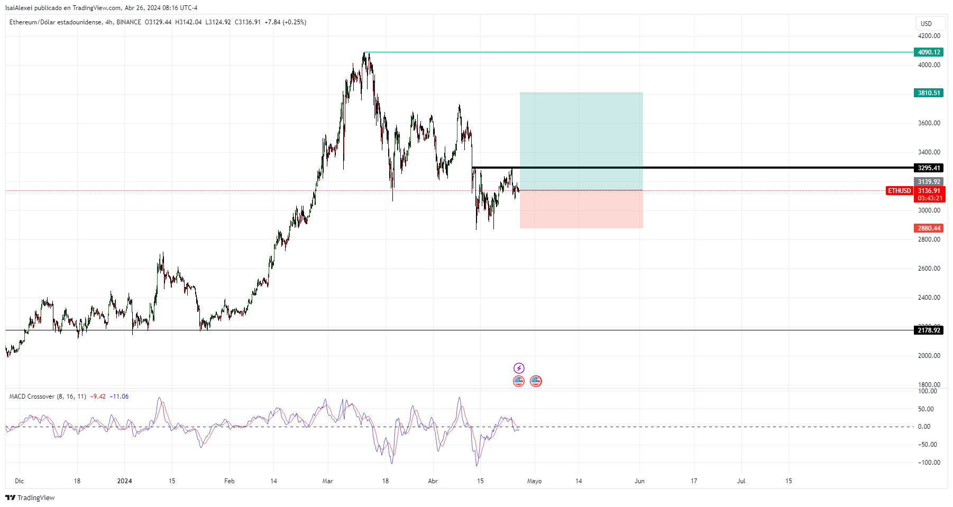Select the 3810.51 take-profit price label
The image size is (953, 507).
(929, 93)
